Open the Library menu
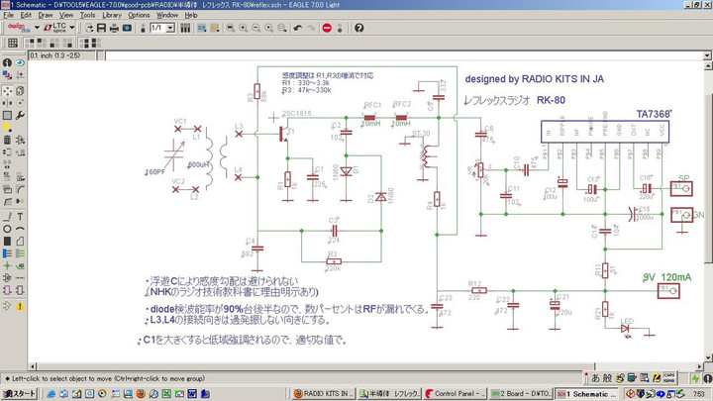713x401 pixels. tap(112, 16)
